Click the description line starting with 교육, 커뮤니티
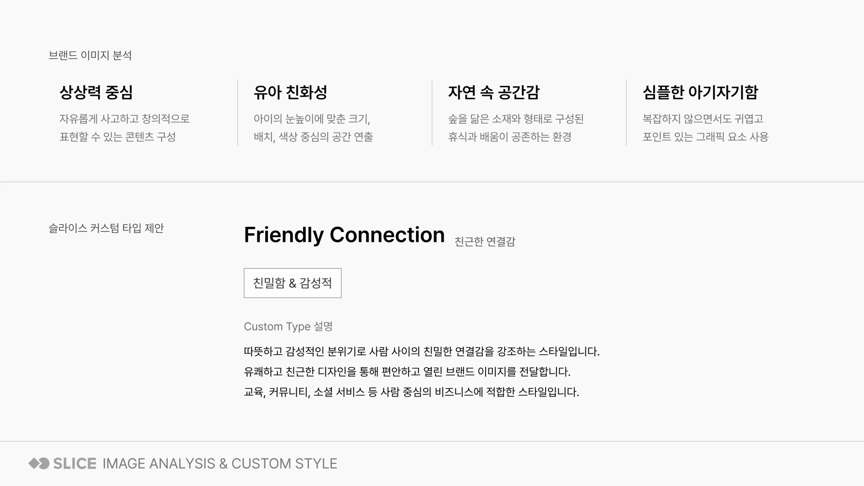 click(411, 392)
